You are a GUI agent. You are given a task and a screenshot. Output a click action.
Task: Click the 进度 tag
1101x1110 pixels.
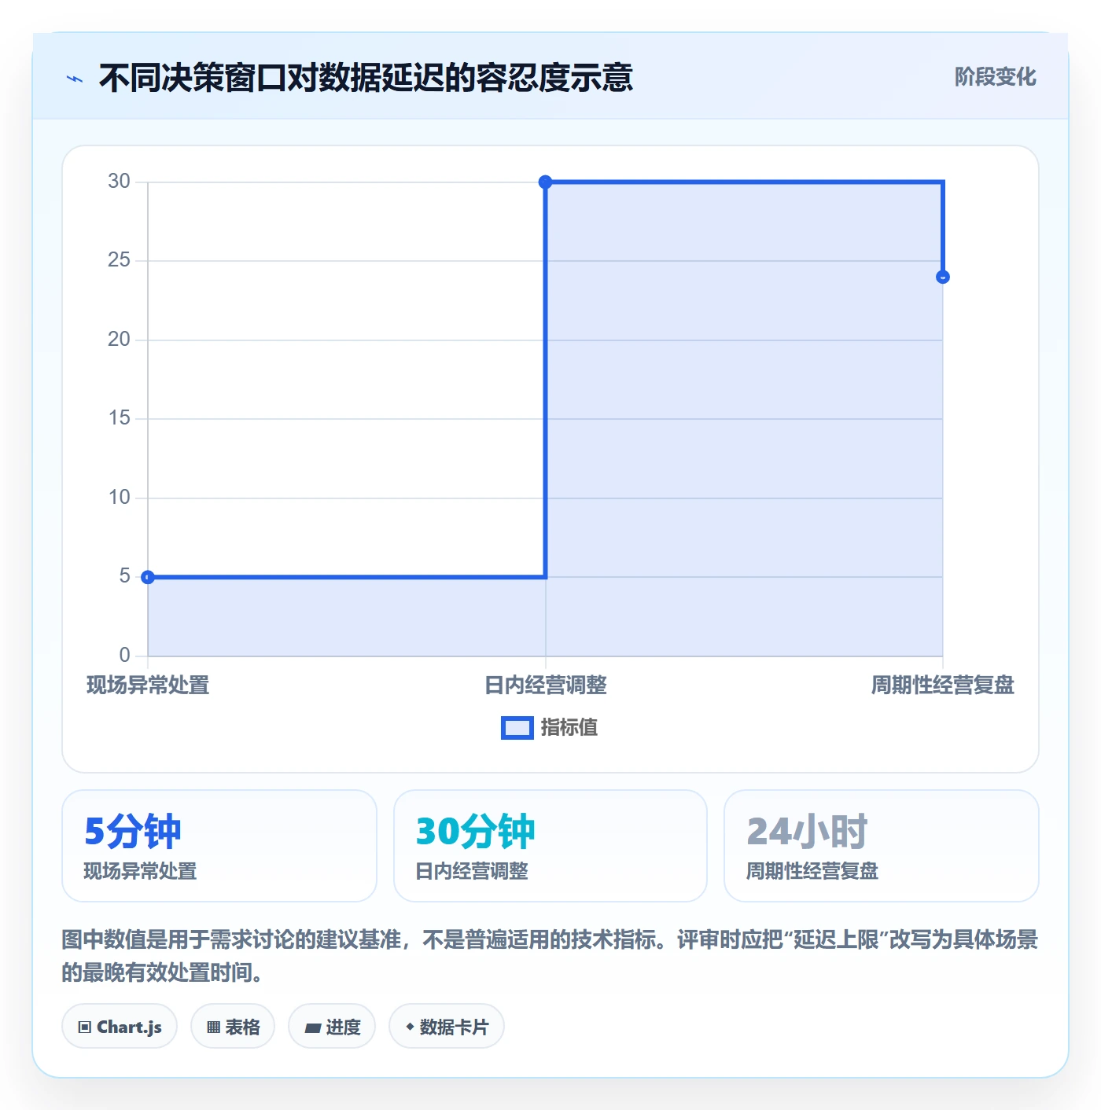[332, 1026]
